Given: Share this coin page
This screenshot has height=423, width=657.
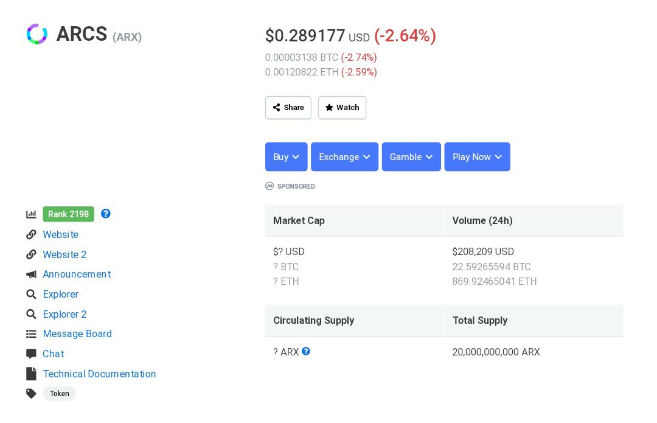Looking at the screenshot, I should [x=288, y=108].
